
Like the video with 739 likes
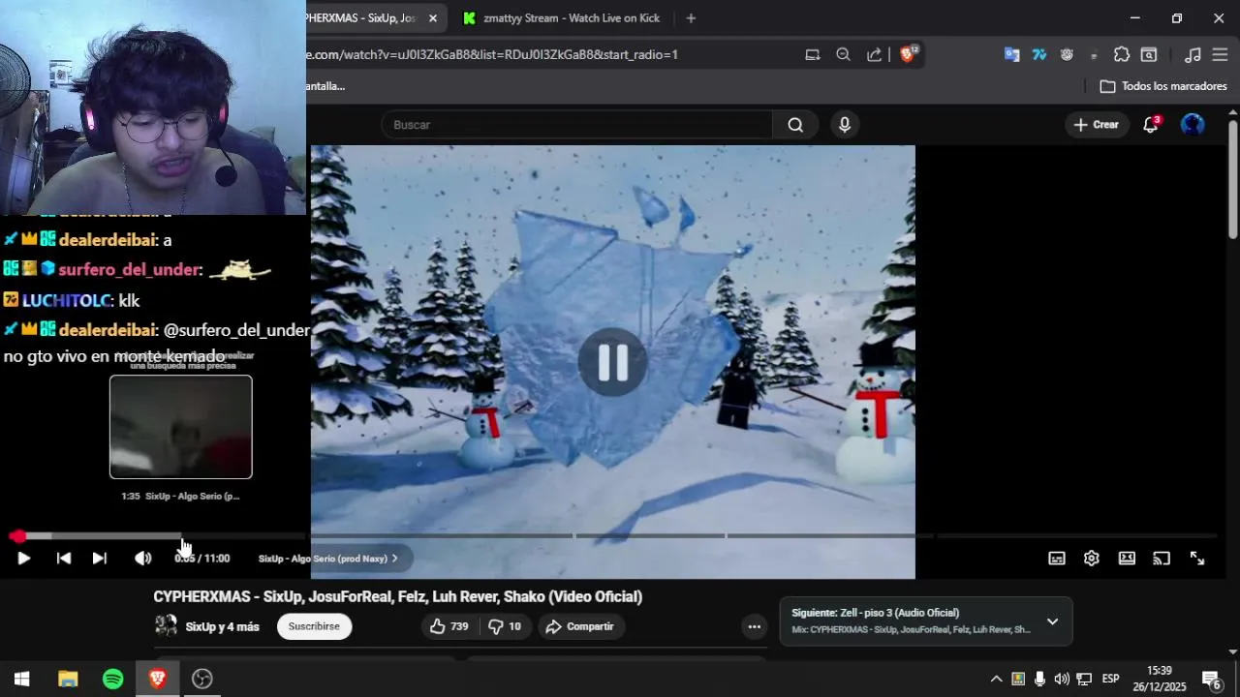(x=449, y=626)
